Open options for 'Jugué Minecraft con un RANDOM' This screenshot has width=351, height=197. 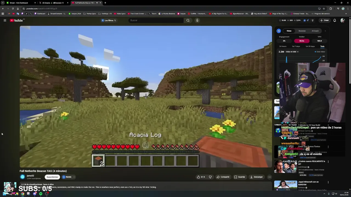click(328, 182)
